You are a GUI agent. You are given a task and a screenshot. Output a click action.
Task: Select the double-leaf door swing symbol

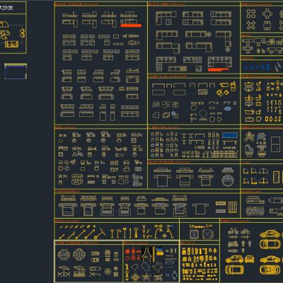tap(264, 171)
